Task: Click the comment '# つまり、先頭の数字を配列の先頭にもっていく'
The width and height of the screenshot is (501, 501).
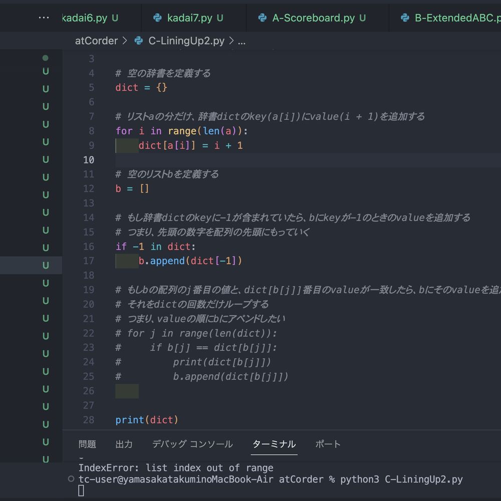Action: (212, 232)
